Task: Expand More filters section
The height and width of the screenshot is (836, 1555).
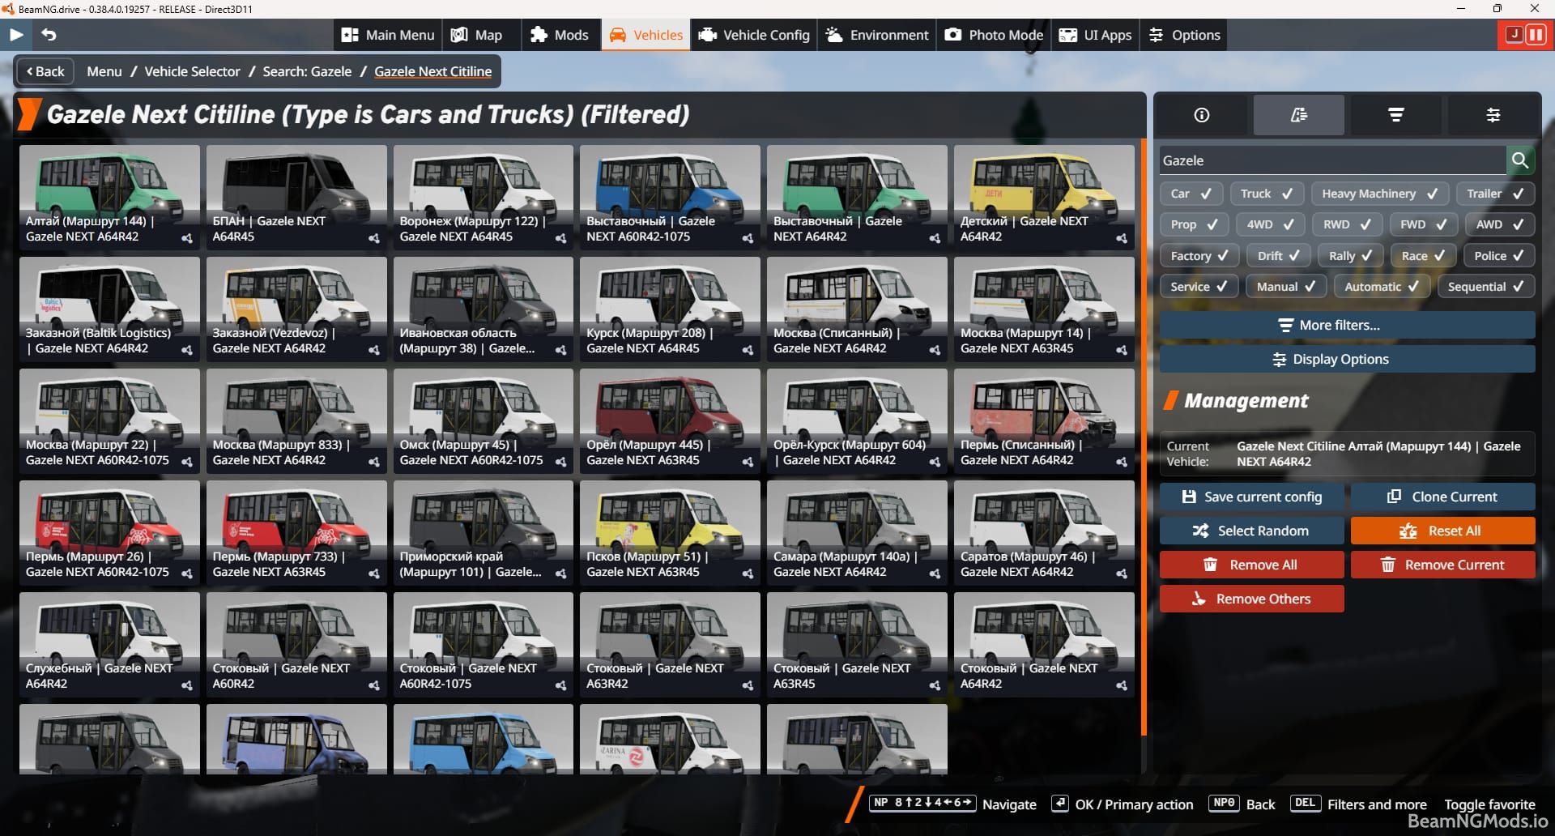Action: point(1347,325)
